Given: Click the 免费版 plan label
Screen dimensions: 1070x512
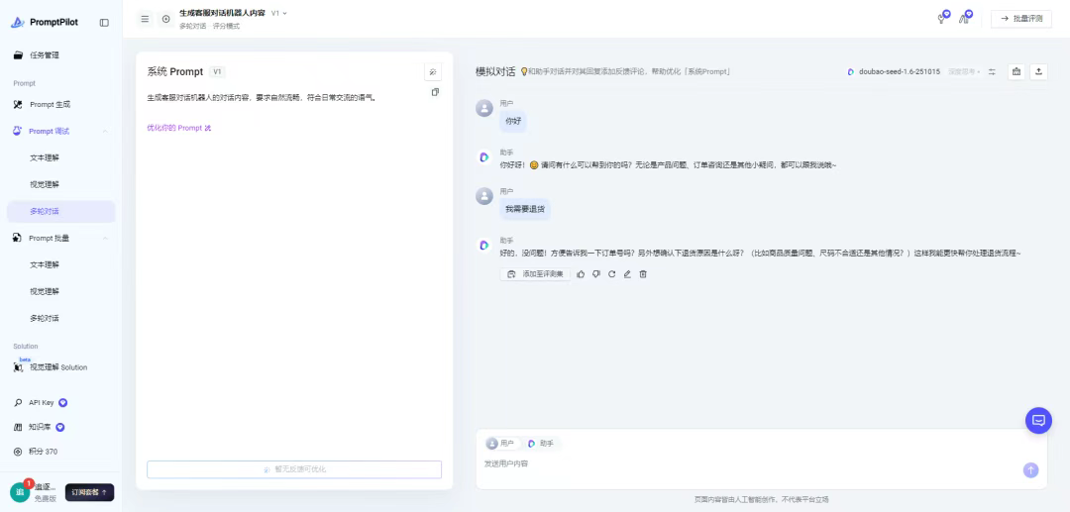Looking at the screenshot, I should click(46, 498).
